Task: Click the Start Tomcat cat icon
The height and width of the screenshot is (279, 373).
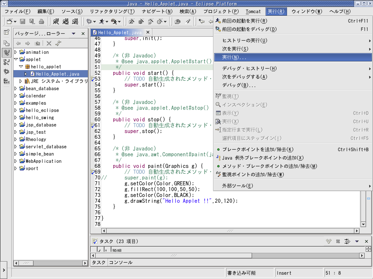Action: click(56, 21)
